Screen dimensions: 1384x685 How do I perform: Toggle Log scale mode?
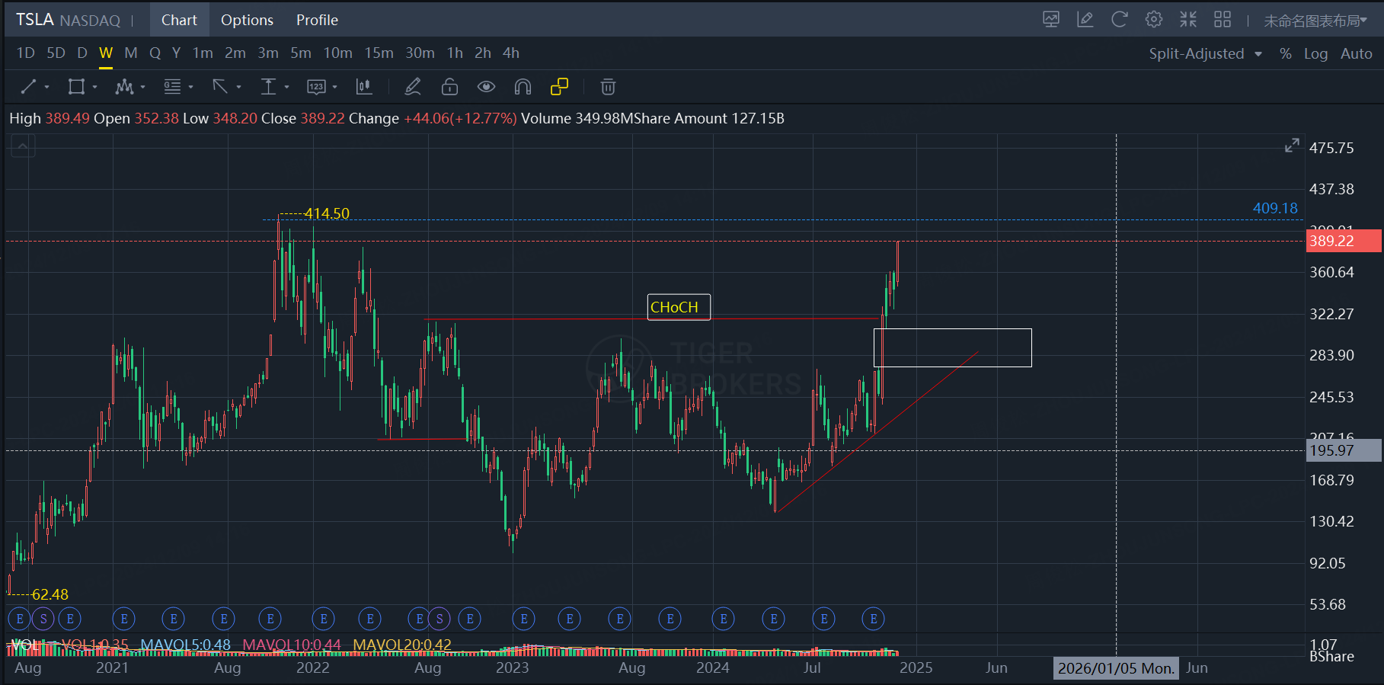pos(1315,53)
